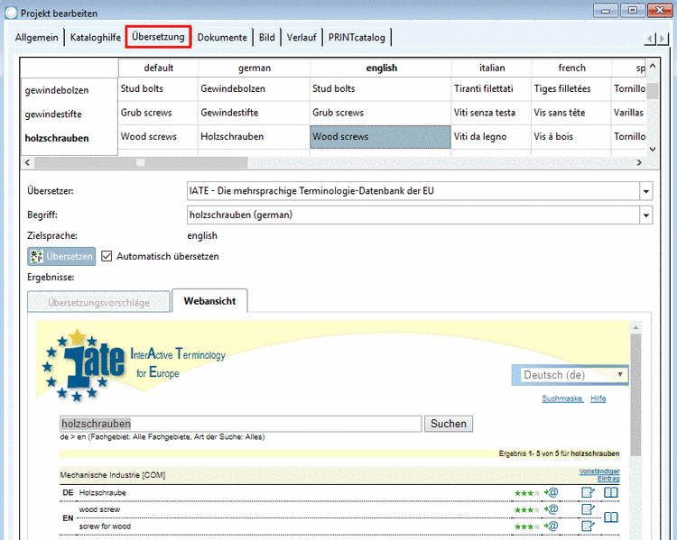
Task: Click the translation table scroll-up arrow
Action: coord(653,66)
